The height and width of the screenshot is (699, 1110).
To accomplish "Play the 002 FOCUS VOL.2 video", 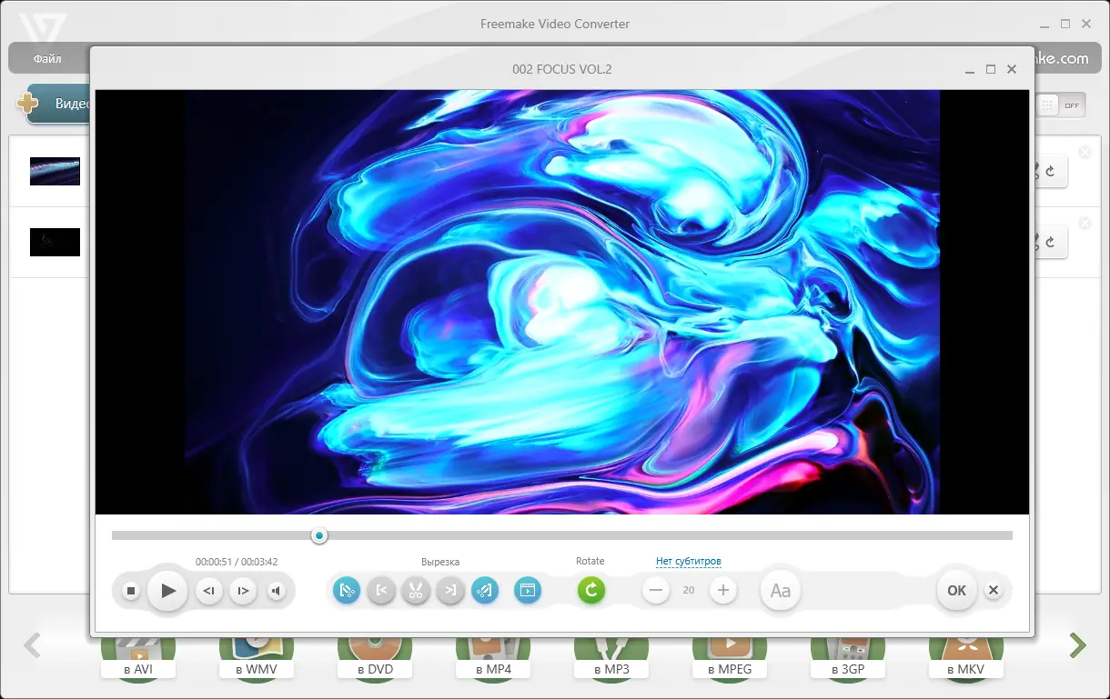I will pyautogui.click(x=167, y=591).
